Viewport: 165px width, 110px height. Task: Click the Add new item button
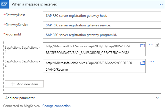tap(24, 84)
